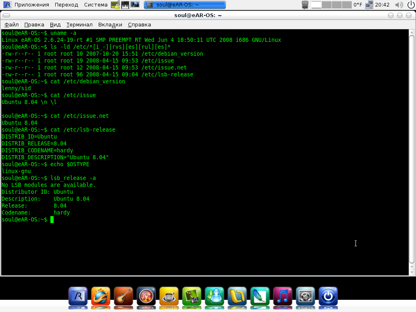416x312 pixels.
Task: Open the audio mixer launcher in top panel
Action: (x=135, y=5)
